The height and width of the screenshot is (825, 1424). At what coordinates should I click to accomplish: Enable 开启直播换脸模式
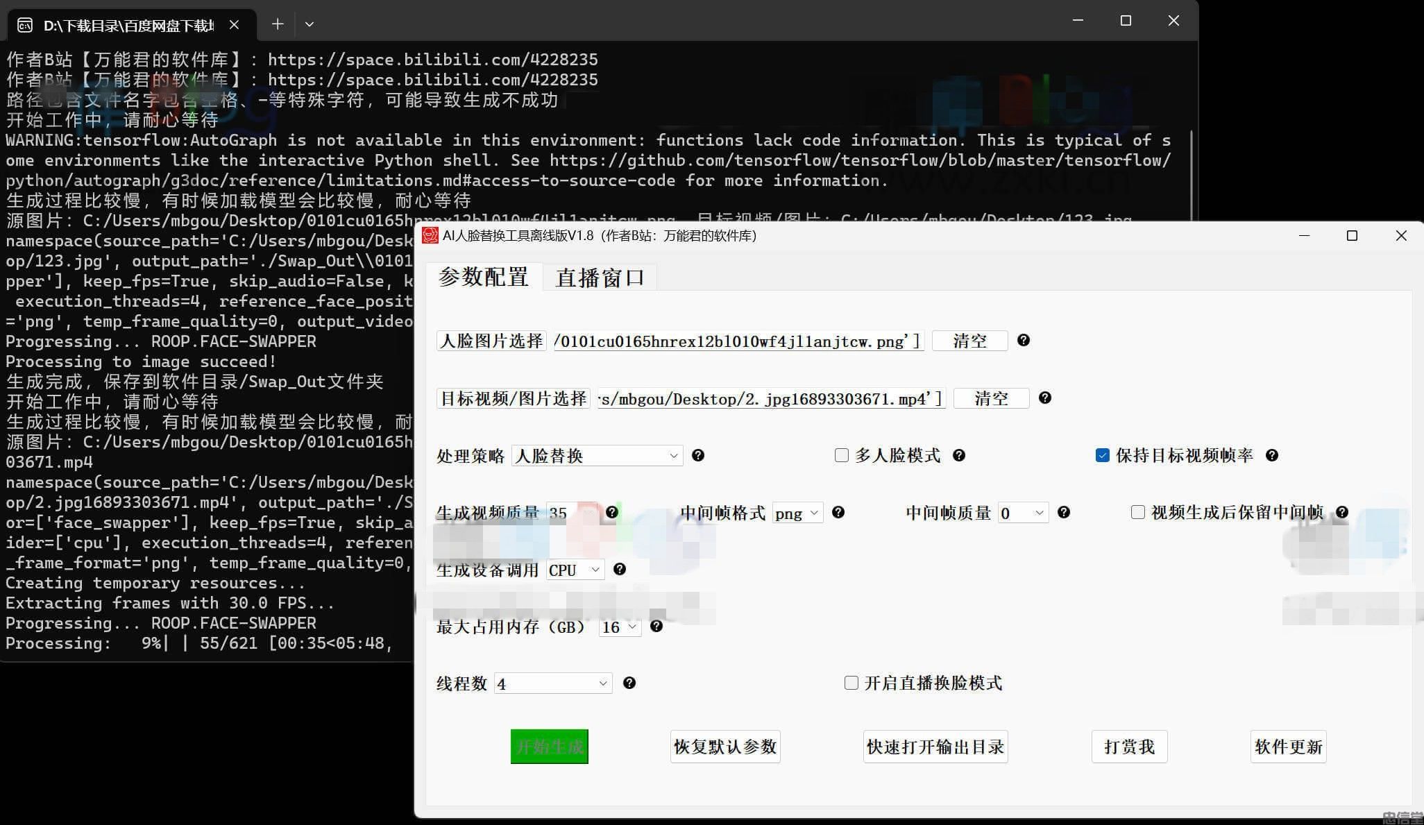click(850, 683)
